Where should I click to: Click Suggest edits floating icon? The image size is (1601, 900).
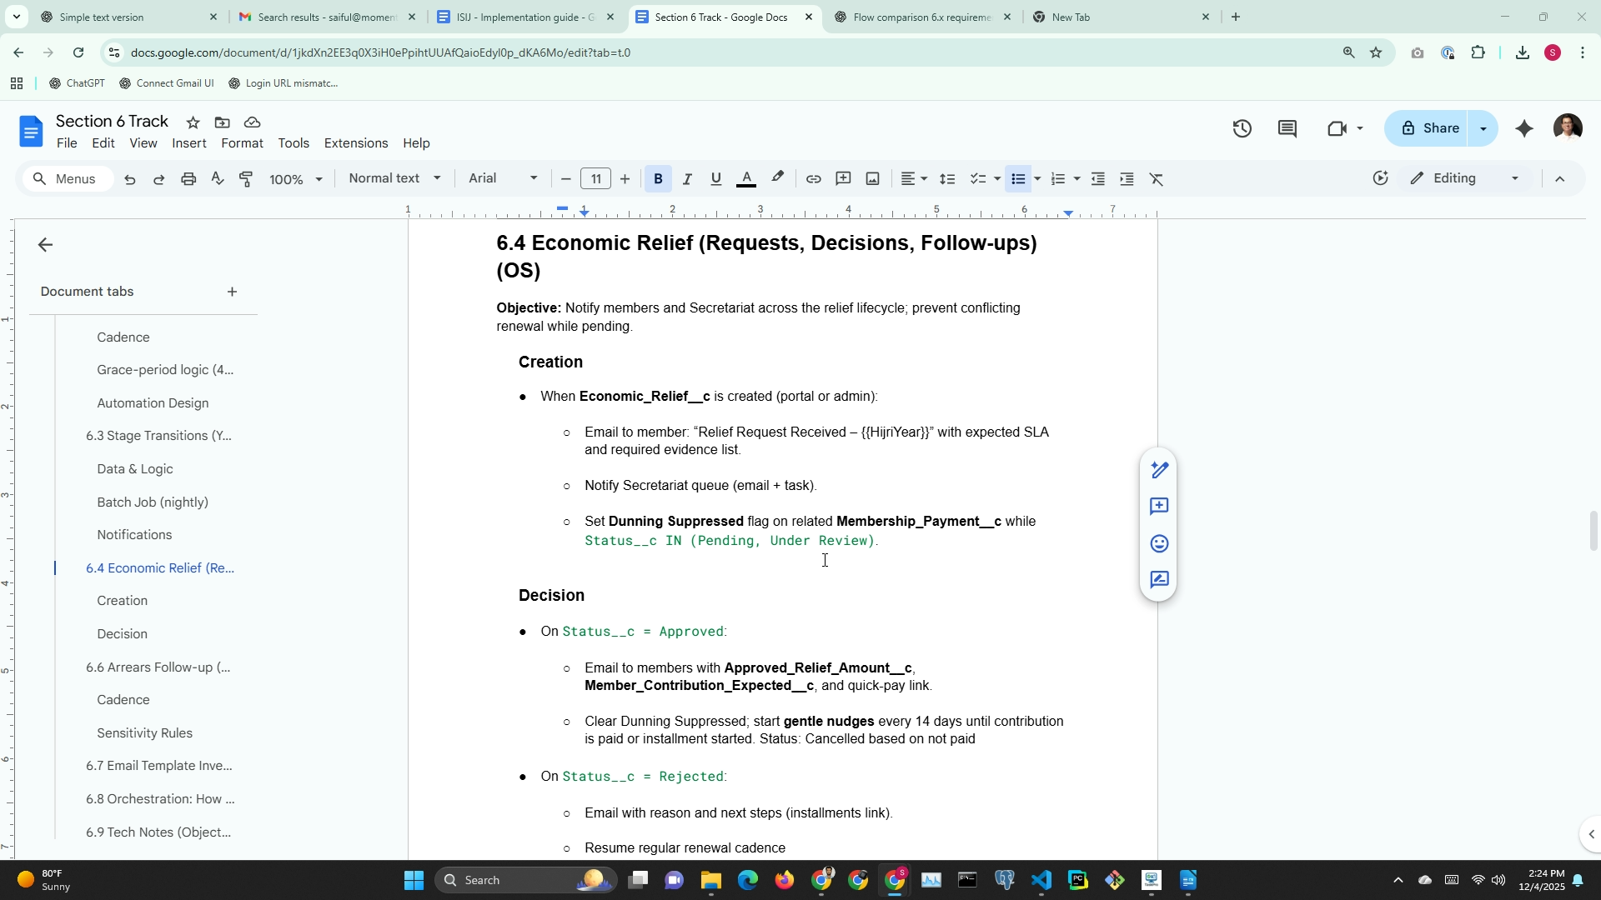1159,580
